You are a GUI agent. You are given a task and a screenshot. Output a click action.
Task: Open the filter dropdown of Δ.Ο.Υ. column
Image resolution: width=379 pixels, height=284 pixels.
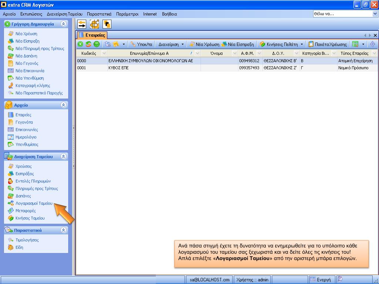pyautogui.click(x=296, y=53)
